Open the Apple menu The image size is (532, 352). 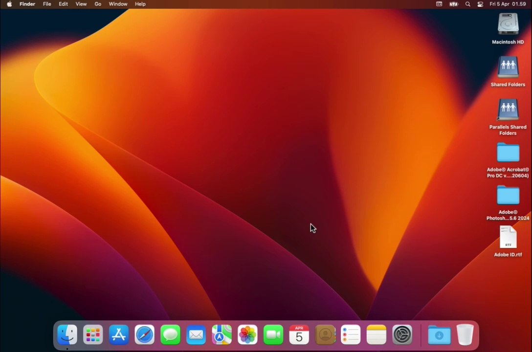pos(9,4)
